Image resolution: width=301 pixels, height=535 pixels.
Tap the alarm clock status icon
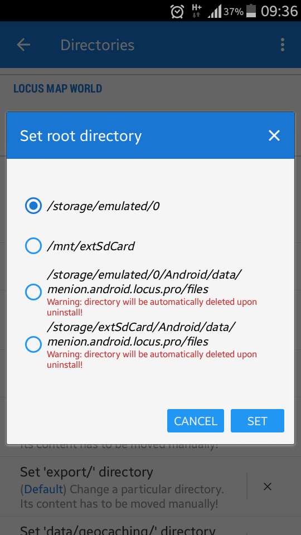[177, 12]
